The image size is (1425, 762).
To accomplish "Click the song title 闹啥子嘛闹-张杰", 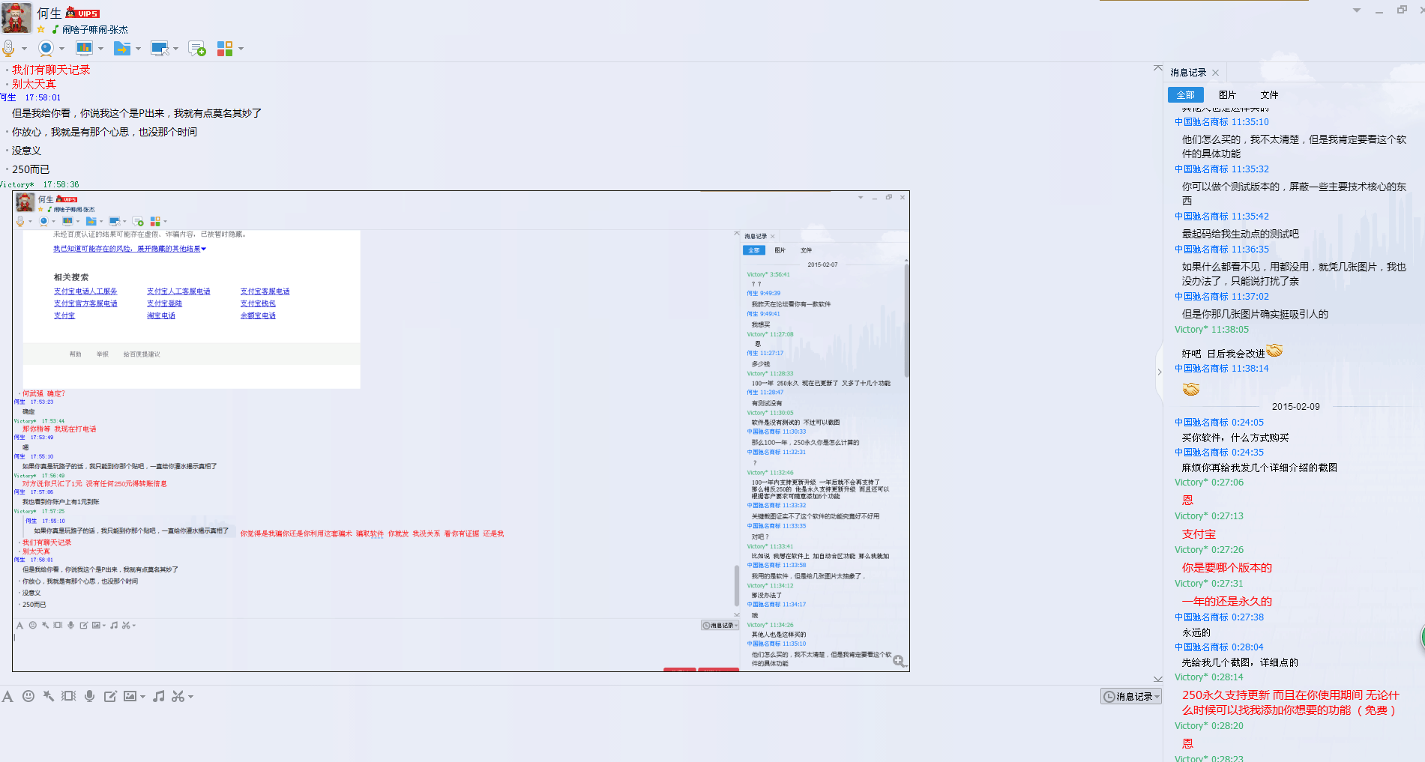I will pos(94,29).
